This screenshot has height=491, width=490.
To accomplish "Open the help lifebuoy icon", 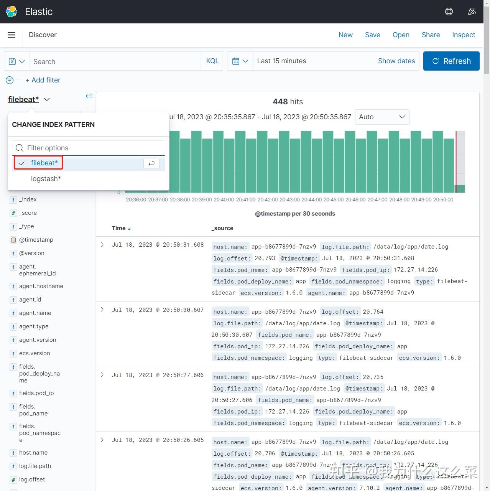I will [x=449, y=12].
